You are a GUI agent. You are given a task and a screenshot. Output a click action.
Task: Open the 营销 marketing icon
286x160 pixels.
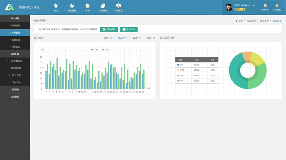(87, 6)
